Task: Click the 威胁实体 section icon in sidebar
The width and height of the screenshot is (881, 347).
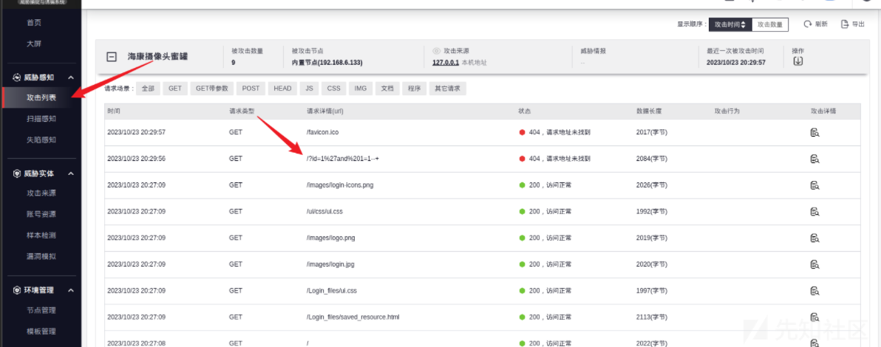Action: [x=16, y=173]
